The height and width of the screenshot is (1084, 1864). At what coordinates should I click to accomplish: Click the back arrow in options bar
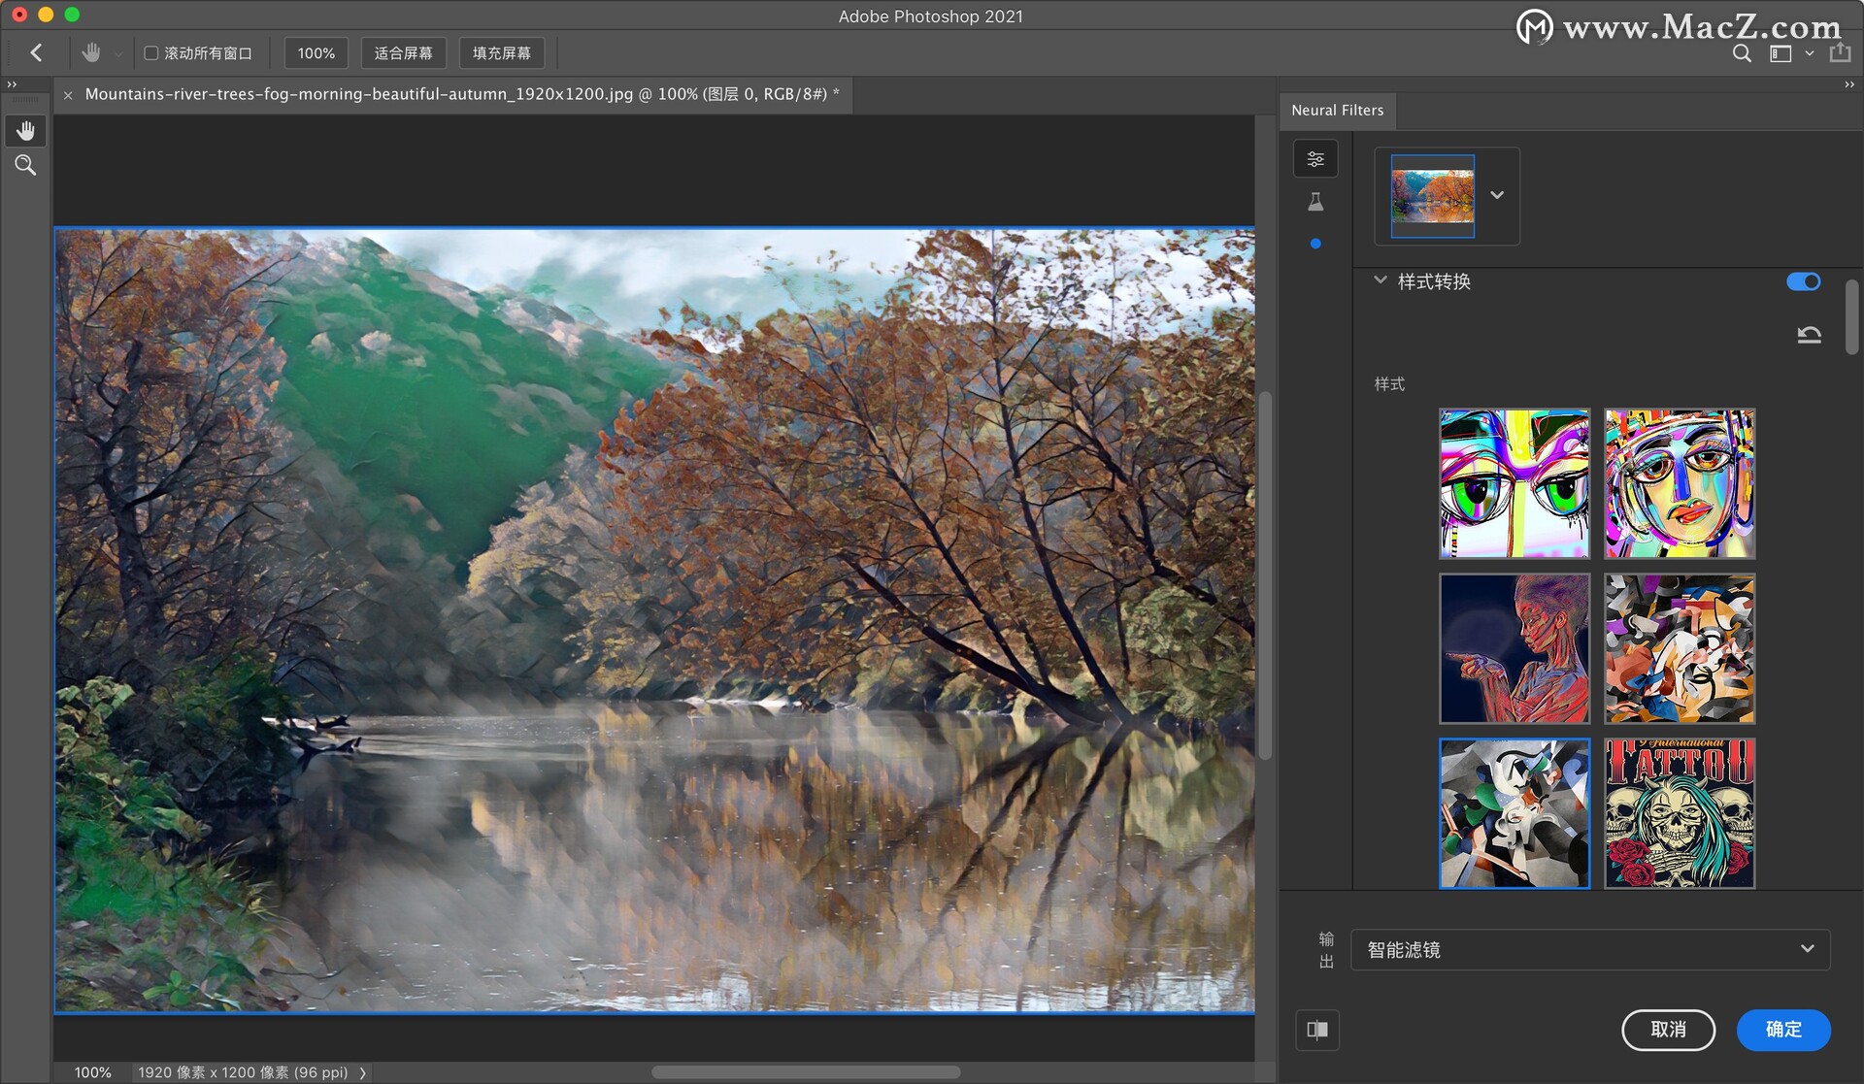pos(37,52)
